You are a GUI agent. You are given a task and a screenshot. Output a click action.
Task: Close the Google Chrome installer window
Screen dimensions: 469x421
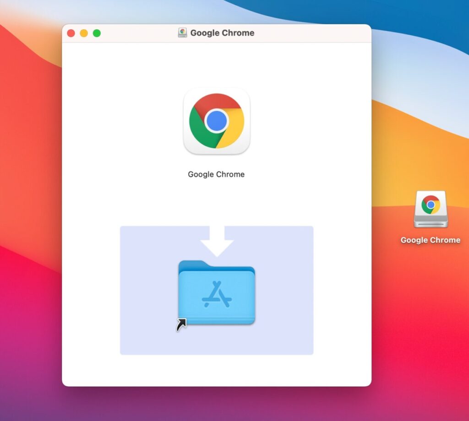(x=71, y=33)
